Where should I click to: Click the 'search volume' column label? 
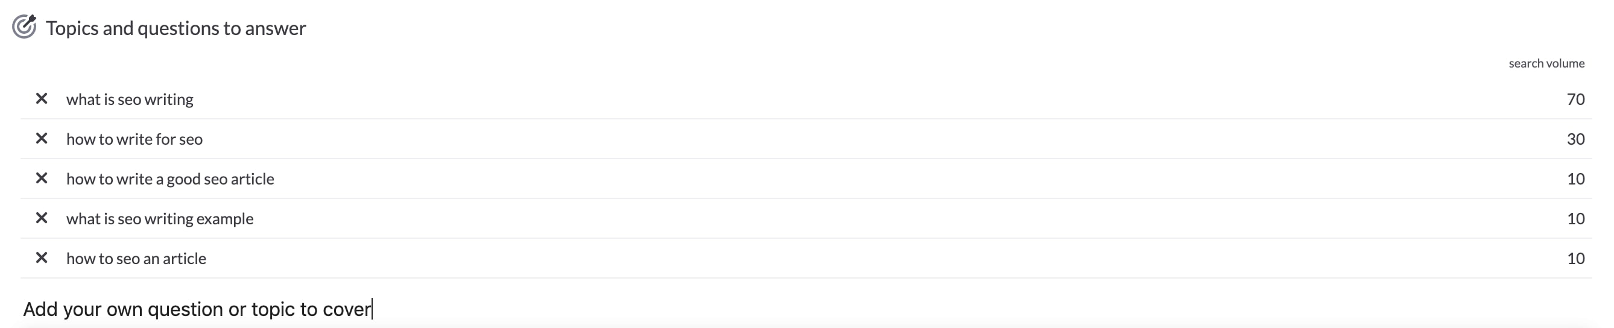pos(1546,63)
